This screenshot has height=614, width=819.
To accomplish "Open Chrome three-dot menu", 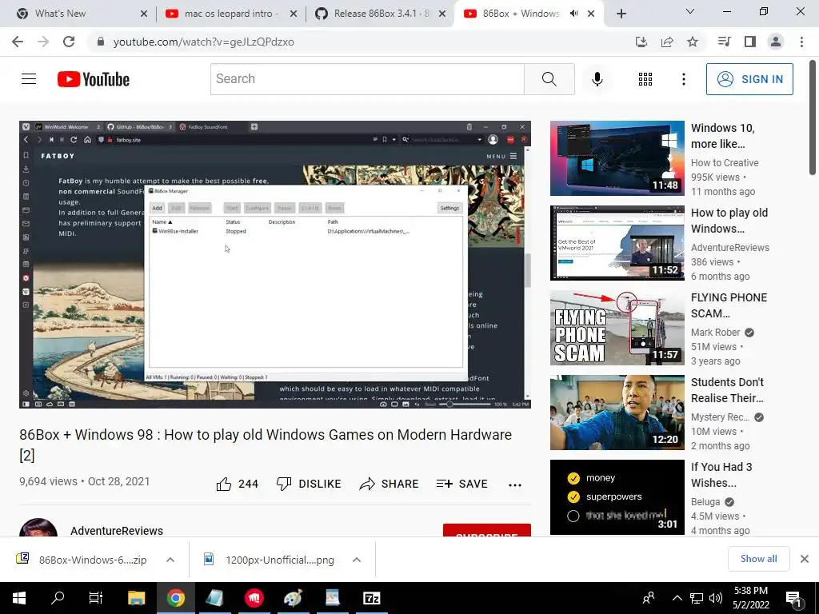I will [801, 42].
